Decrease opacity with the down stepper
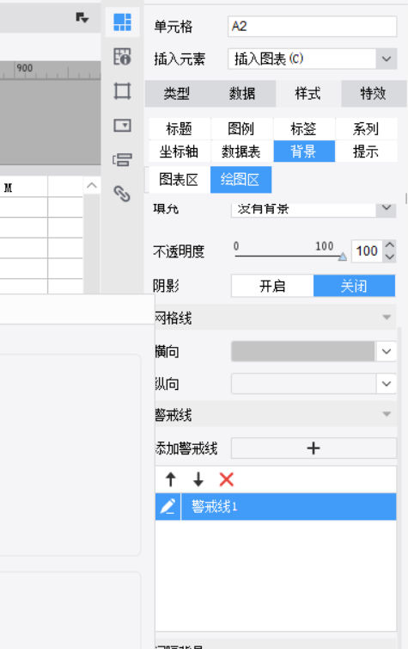408x649 pixels. [x=390, y=257]
